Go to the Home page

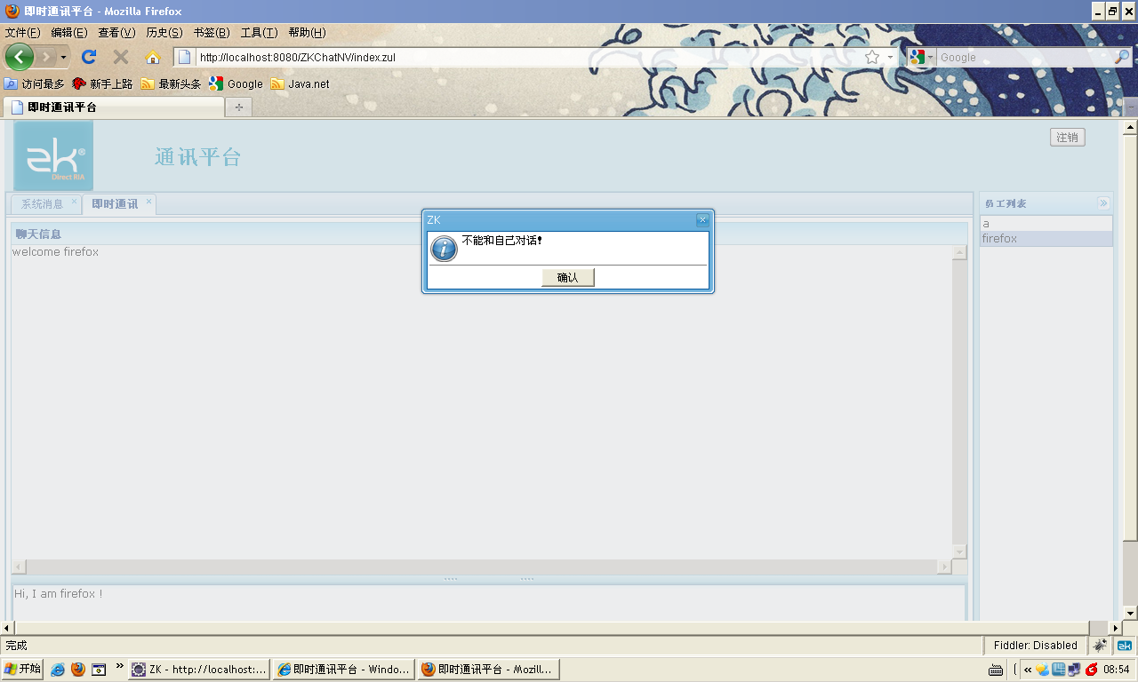[153, 57]
